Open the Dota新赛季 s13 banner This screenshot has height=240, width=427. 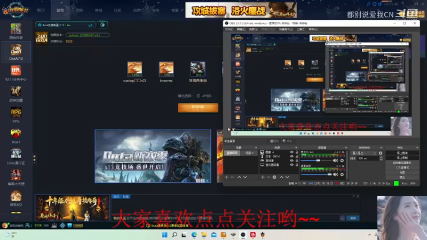tap(153, 156)
